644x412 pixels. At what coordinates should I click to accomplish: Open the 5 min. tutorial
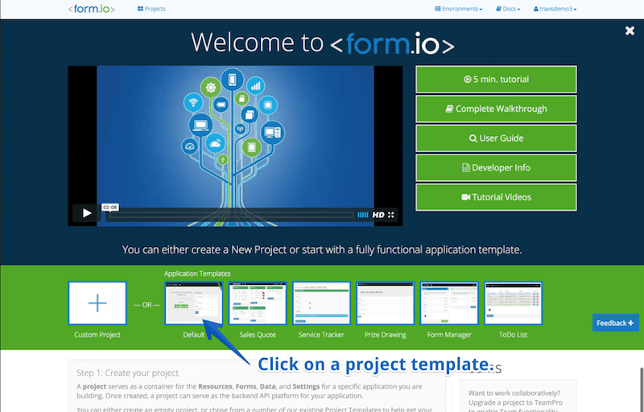(x=496, y=80)
